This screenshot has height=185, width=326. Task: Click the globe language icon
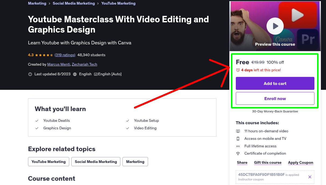click(x=75, y=74)
